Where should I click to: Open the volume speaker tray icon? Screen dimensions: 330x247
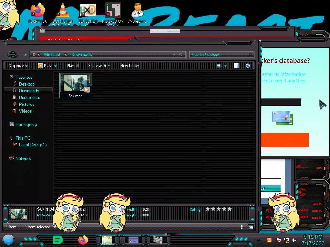click(x=294, y=240)
